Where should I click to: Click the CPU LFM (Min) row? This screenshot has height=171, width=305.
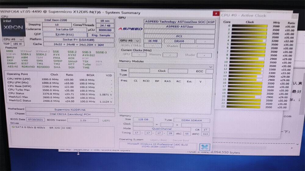(60, 83)
